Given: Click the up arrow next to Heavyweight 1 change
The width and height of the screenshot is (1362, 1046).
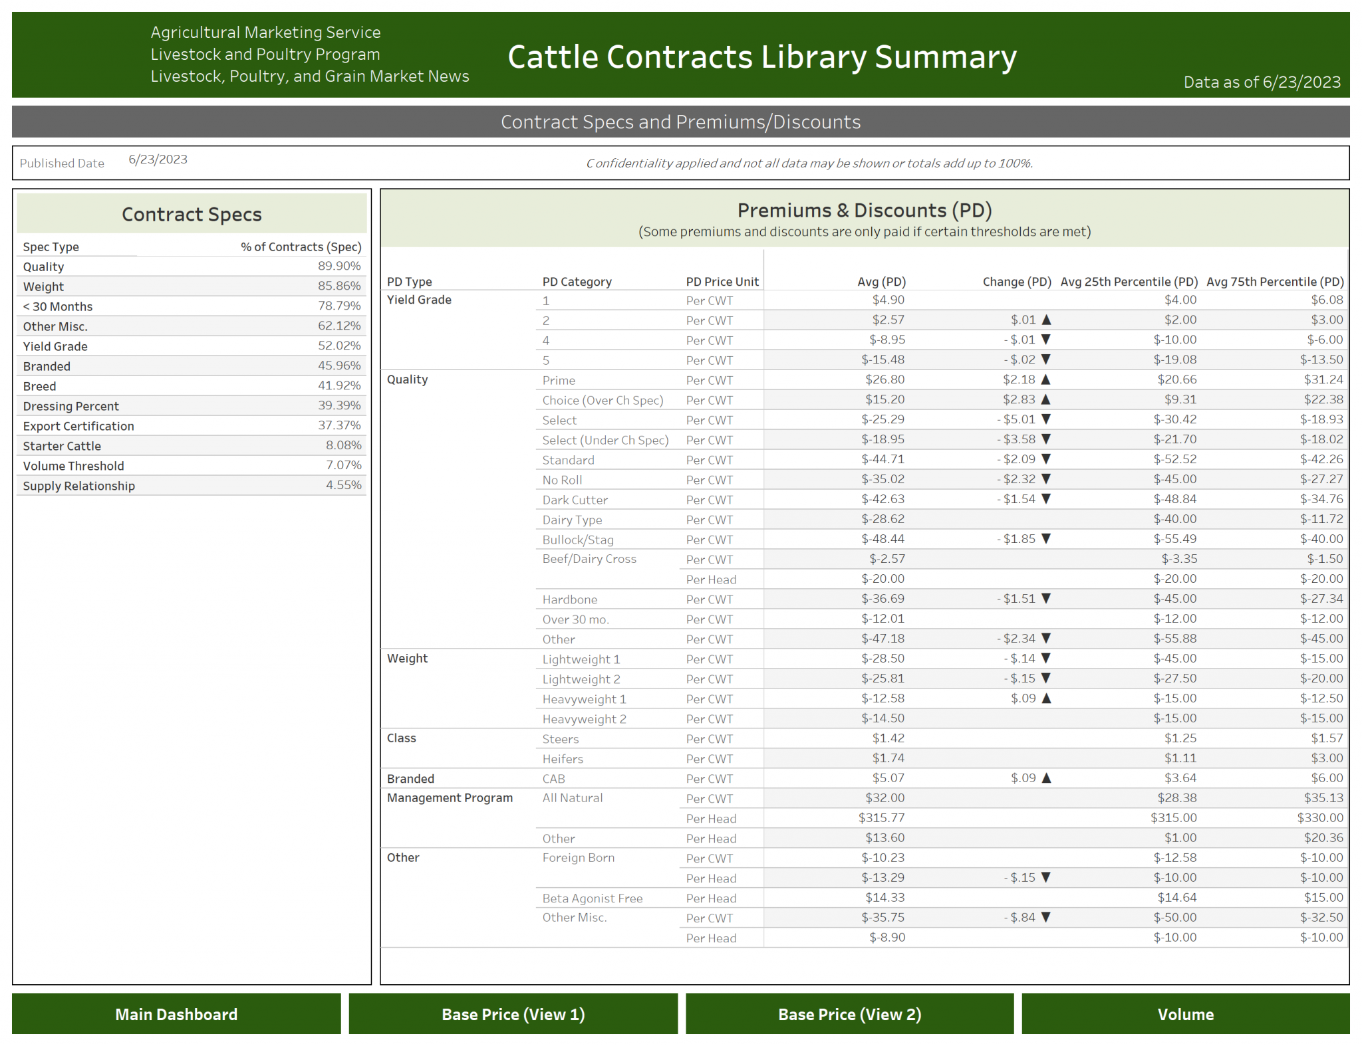Looking at the screenshot, I should [1046, 698].
